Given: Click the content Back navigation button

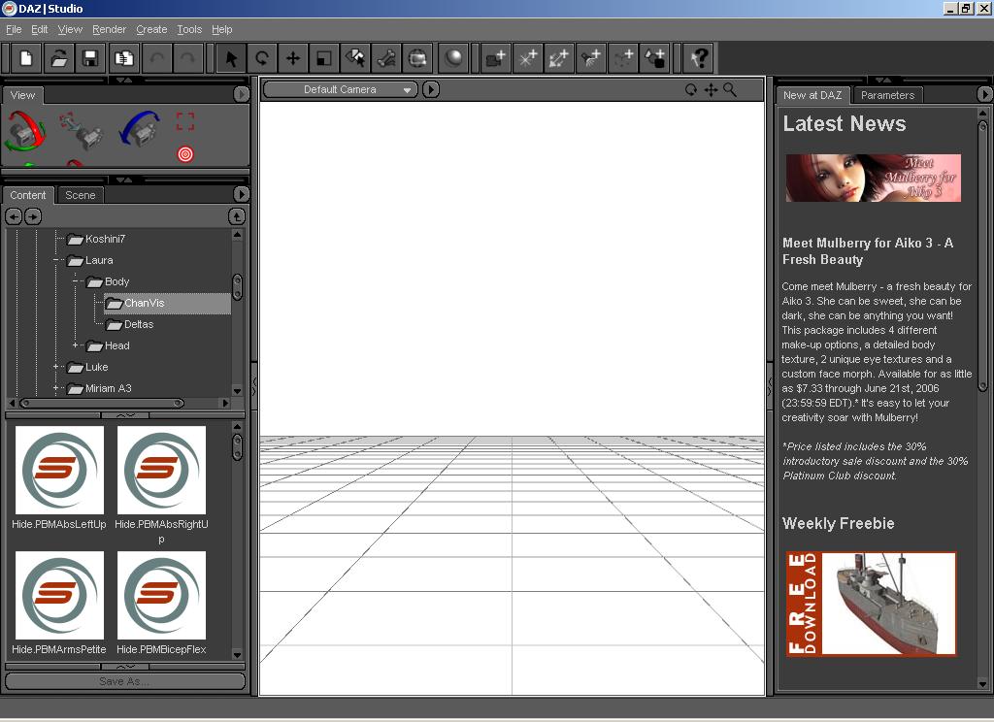Looking at the screenshot, I should pyautogui.click(x=14, y=216).
